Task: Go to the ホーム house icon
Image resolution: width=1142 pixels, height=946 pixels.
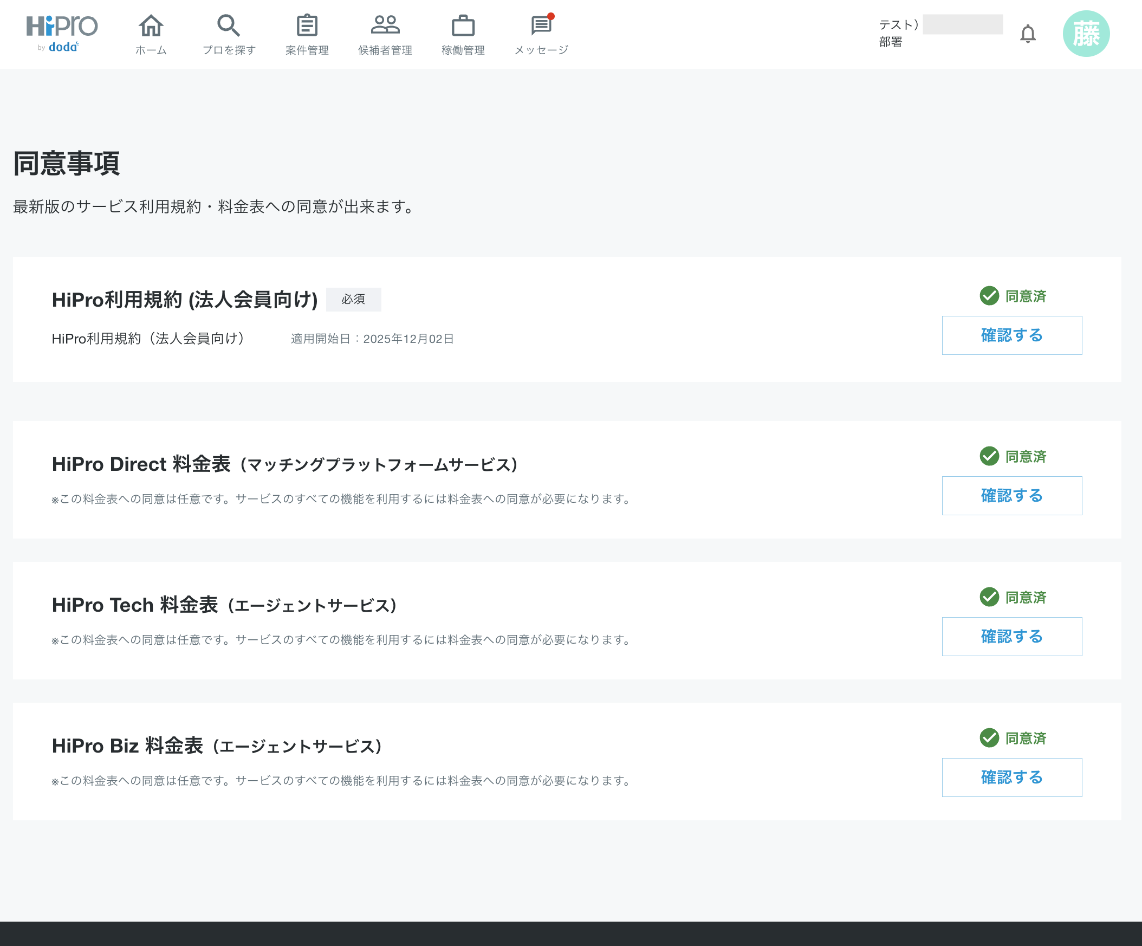Action: pos(151,25)
